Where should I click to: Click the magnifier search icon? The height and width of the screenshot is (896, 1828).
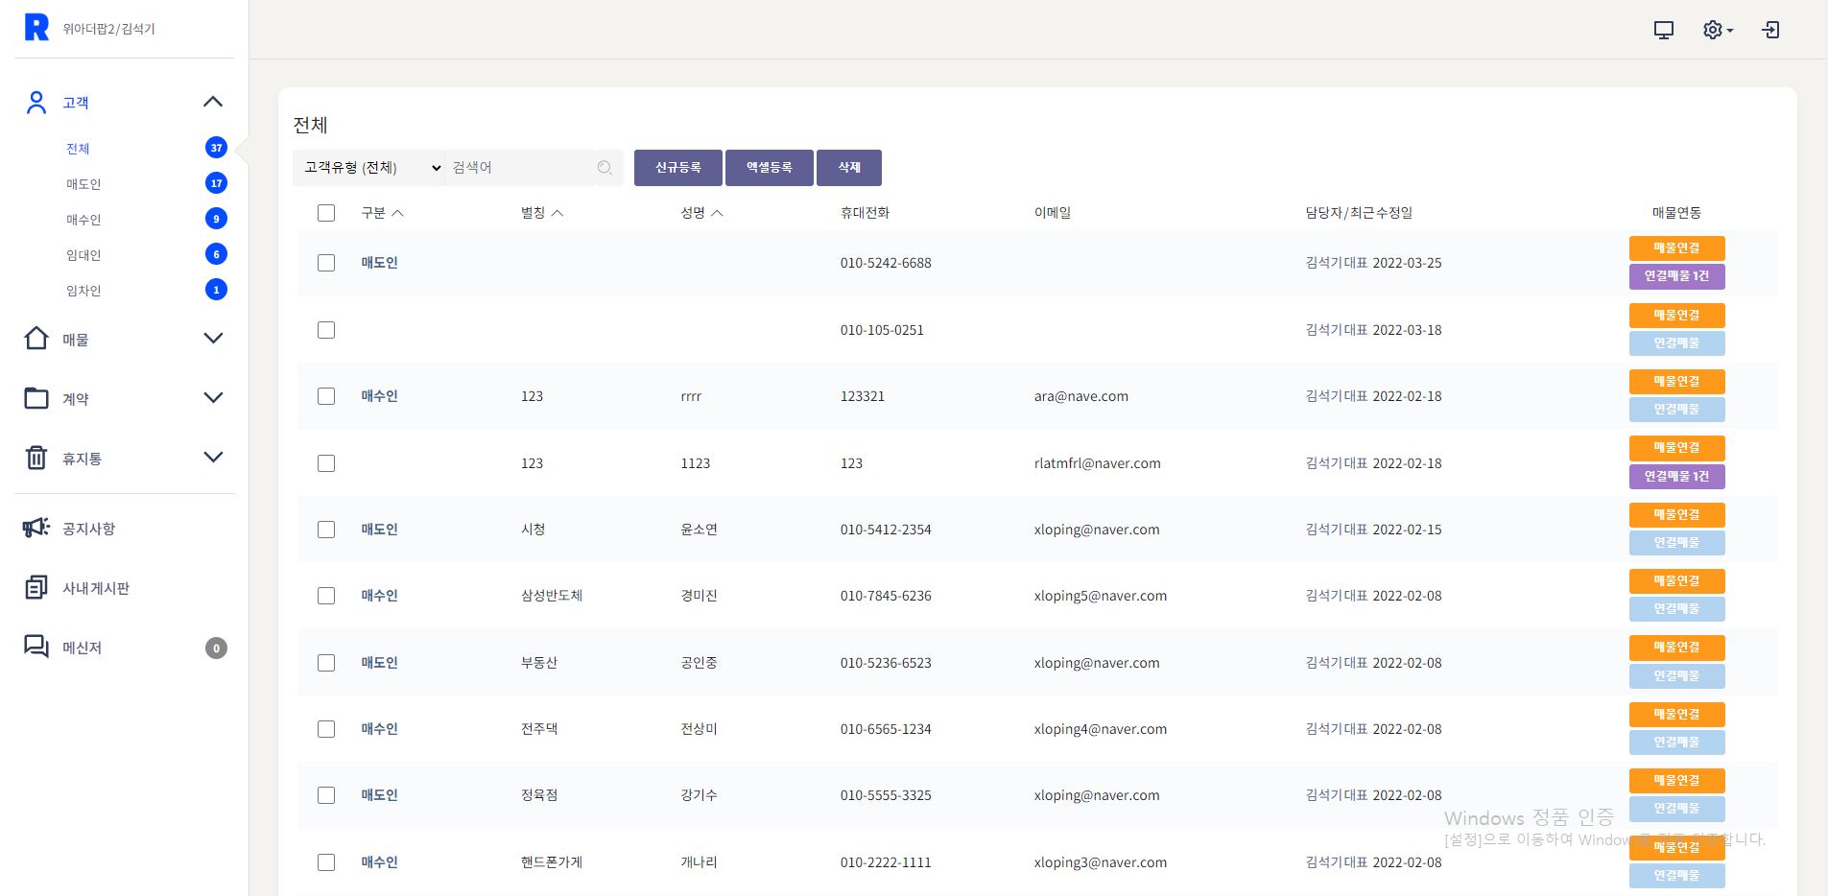[x=605, y=168]
